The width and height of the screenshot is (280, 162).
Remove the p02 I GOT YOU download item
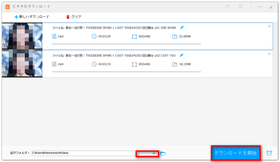(x=269, y=54)
